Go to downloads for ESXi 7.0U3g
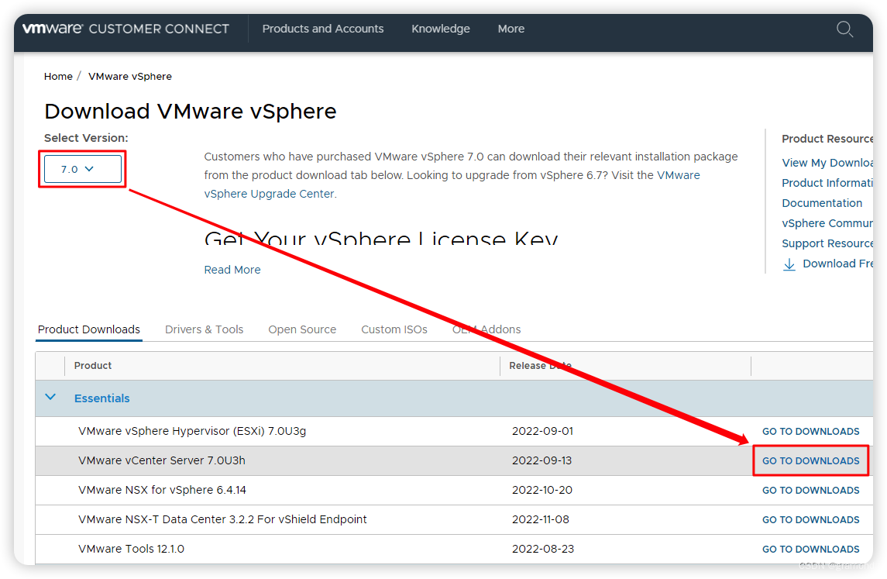887x579 pixels. [x=810, y=431]
